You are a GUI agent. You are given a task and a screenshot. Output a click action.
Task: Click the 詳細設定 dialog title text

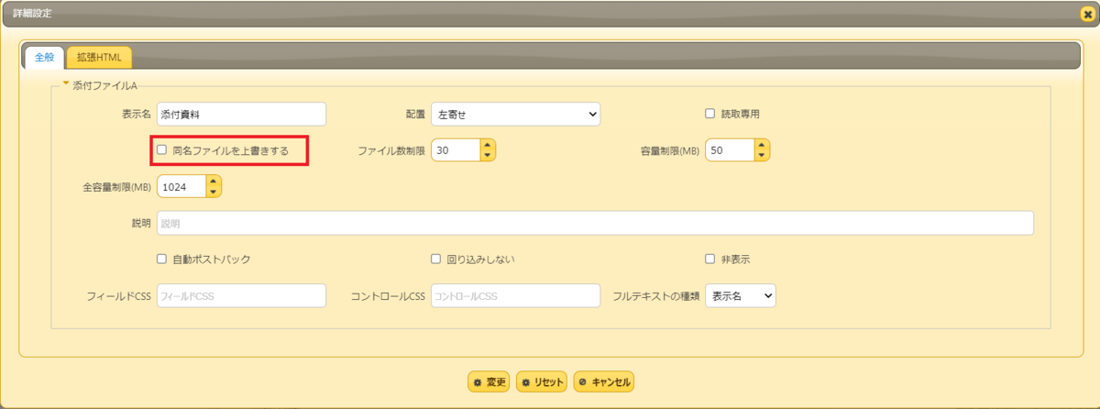32,15
